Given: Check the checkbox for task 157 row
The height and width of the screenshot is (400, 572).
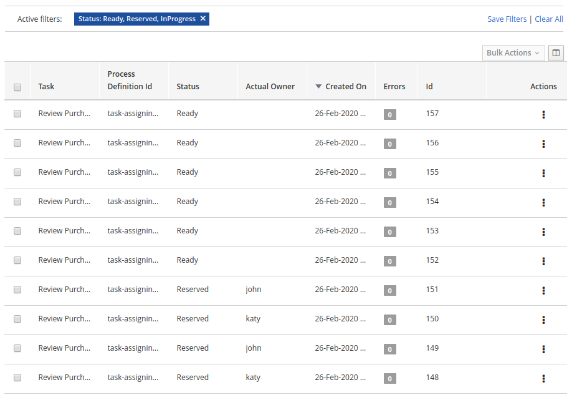Looking at the screenshot, I should pos(17,114).
